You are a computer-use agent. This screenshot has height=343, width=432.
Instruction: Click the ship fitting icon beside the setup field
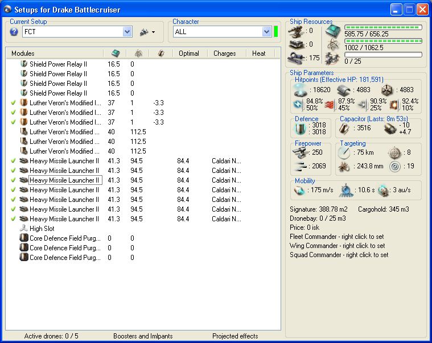(144, 32)
